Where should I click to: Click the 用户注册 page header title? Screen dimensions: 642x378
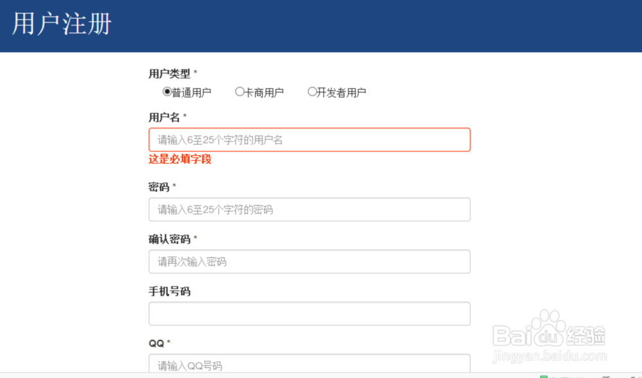tap(62, 24)
